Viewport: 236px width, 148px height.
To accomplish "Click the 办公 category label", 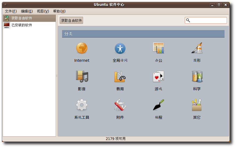I will pos(158,60).
